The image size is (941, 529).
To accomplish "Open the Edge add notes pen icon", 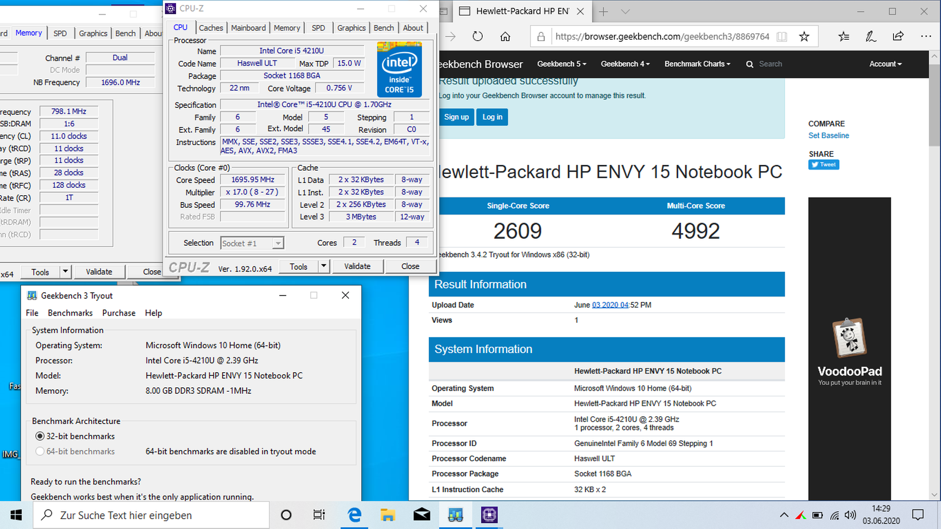I will coord(871,36).
